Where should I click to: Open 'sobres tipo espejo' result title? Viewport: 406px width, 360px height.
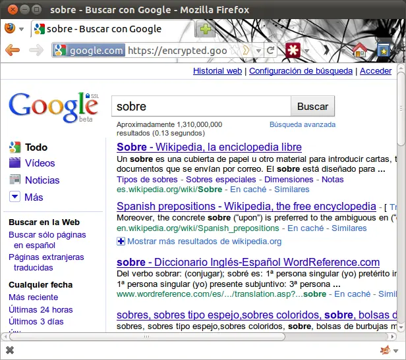point(256,315)
